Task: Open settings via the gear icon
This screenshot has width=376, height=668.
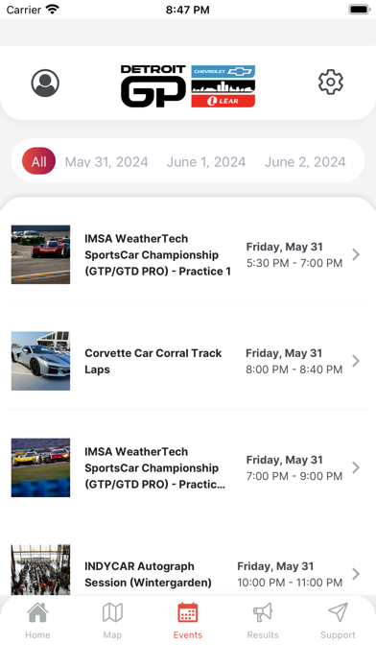Action: tap(330, 82)
